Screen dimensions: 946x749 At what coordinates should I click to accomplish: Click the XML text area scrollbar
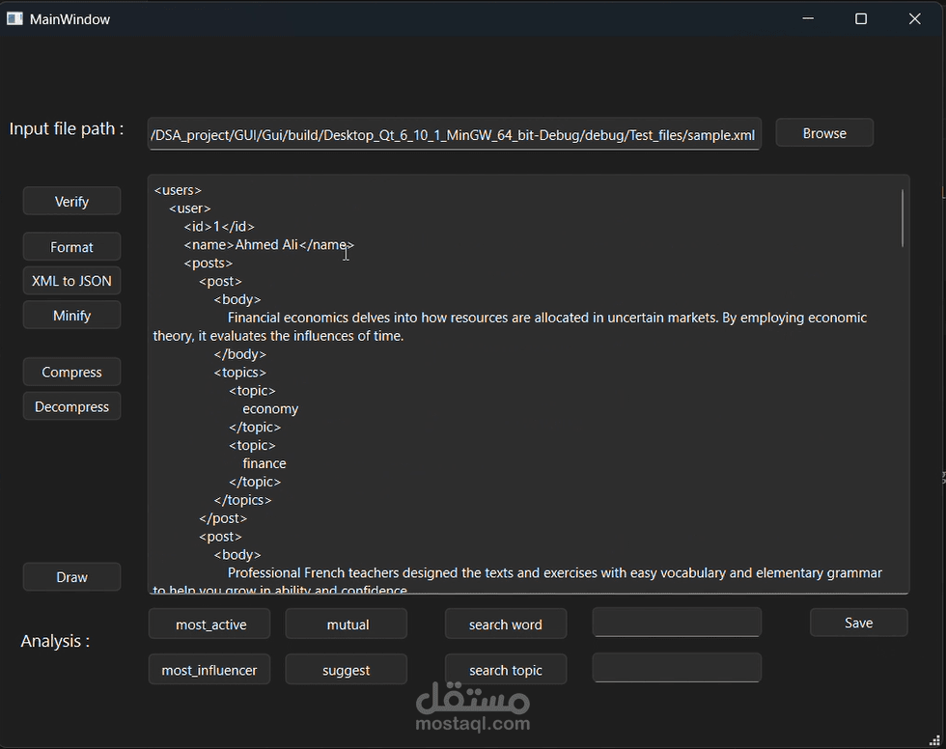(x=903, y=218)
